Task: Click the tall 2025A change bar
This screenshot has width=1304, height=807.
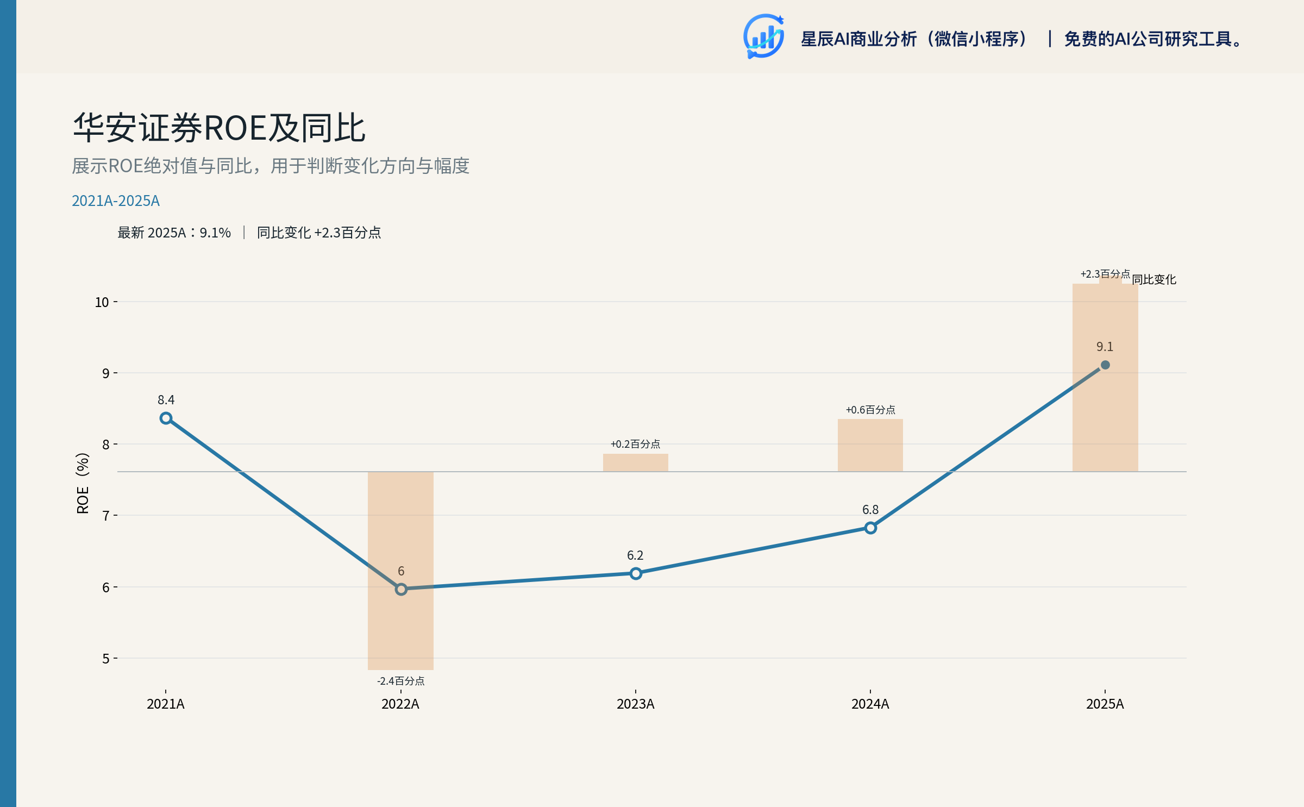Action: [x=1105, y=378]
